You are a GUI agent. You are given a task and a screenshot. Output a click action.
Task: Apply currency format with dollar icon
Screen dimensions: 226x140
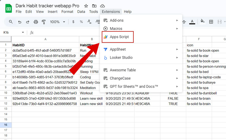click(x=73, y=22)
